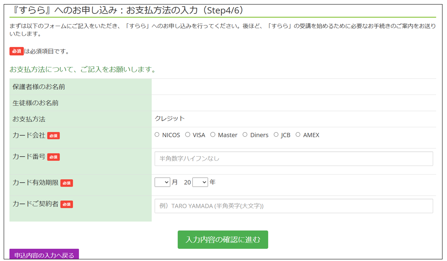This screenshot has width=447, height=261.
Task: Click the カードご契約者 label
Action: pos(35,204)
